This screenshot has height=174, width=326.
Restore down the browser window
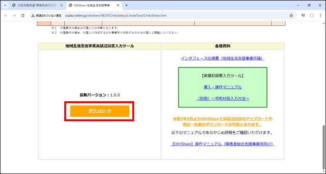[309, 5]
